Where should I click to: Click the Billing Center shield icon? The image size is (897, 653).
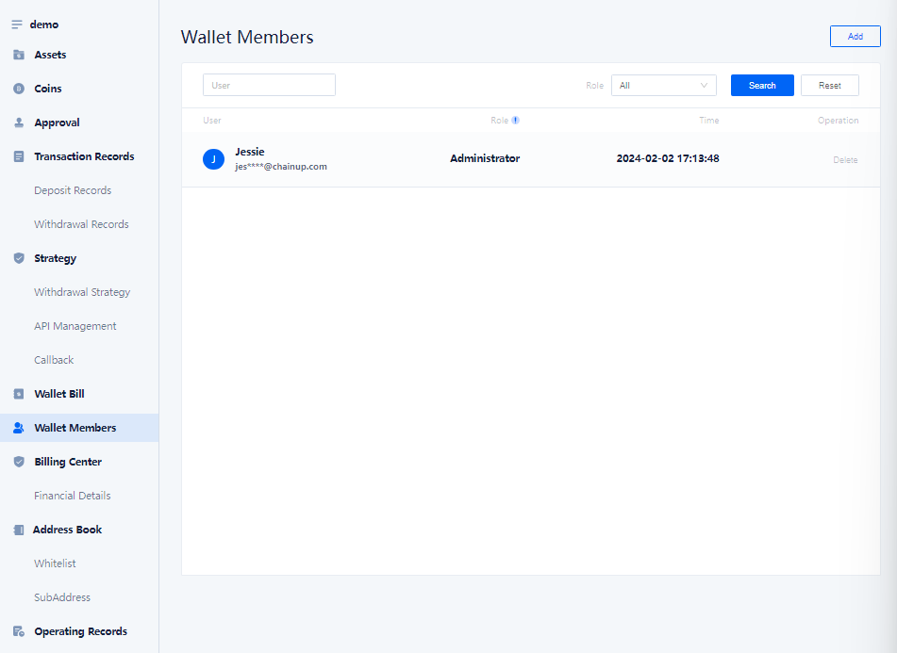point(19,462)
